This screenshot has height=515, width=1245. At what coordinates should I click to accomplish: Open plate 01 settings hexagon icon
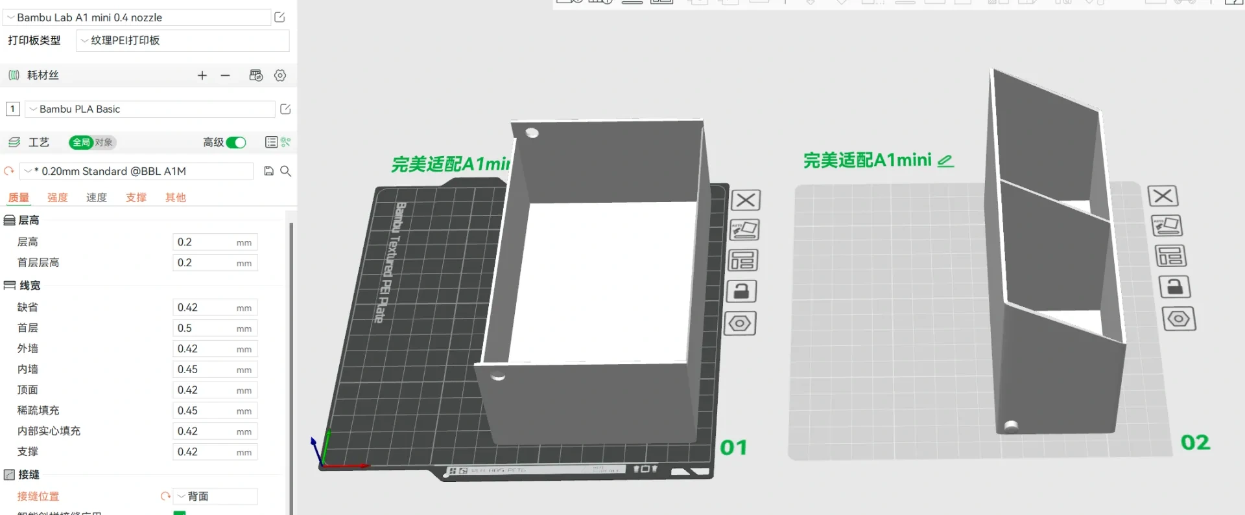(x=740, y=323)
